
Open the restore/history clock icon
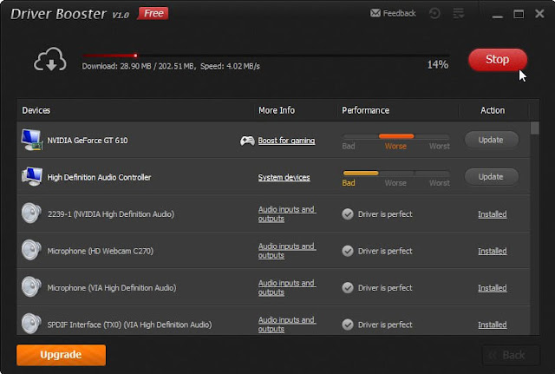coord(434,14)
